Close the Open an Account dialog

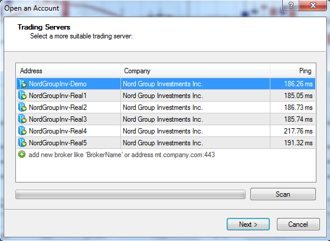tap(313, 5)
